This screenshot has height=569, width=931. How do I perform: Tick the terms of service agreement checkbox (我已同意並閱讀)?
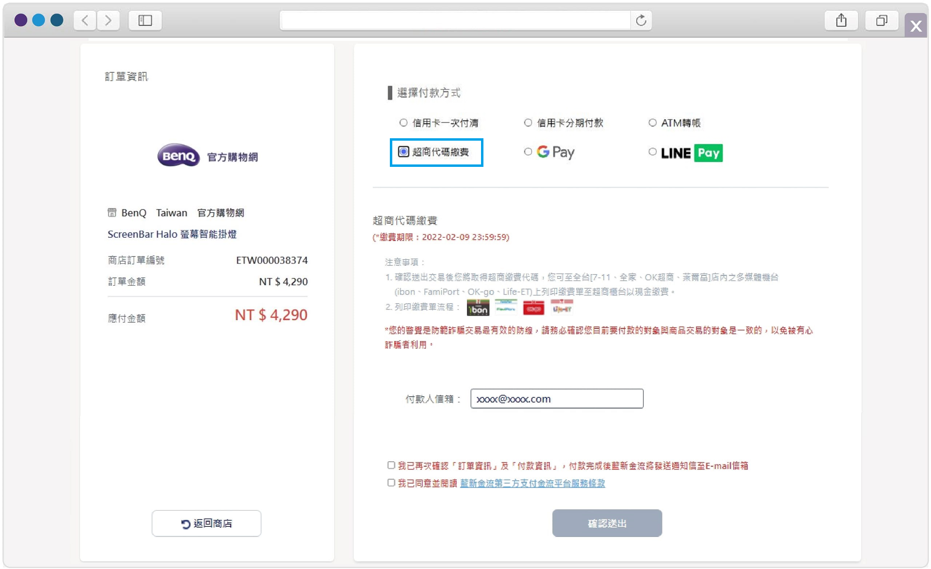tap(391, 483)
